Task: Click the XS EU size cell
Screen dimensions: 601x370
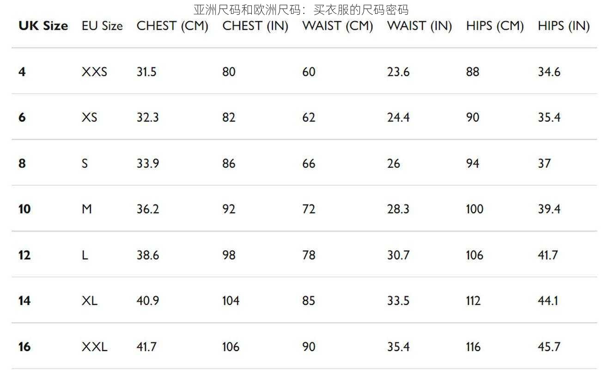Action: click(x=90, y=117)
